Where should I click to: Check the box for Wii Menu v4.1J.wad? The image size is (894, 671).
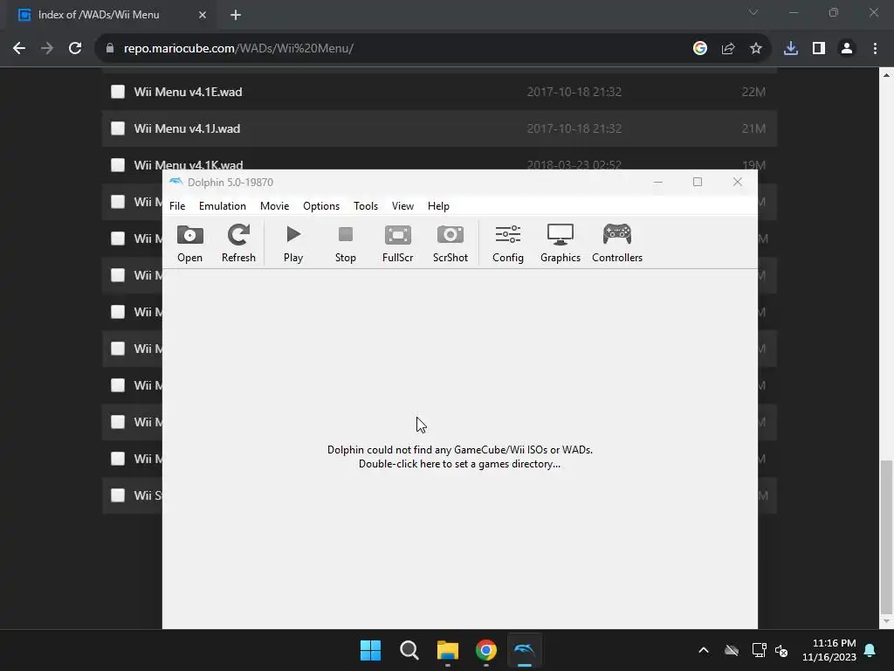point(118,128)
